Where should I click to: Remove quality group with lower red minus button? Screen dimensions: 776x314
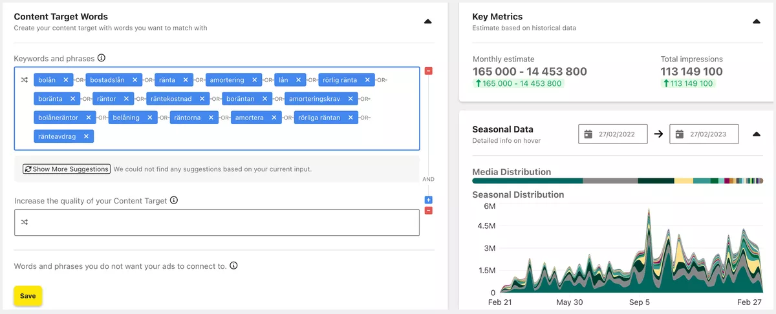[x=429, y=211]
